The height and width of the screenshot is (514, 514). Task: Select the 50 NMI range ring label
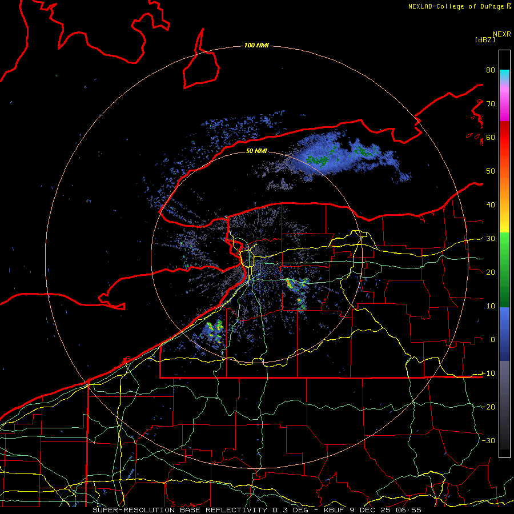[256, 151]
